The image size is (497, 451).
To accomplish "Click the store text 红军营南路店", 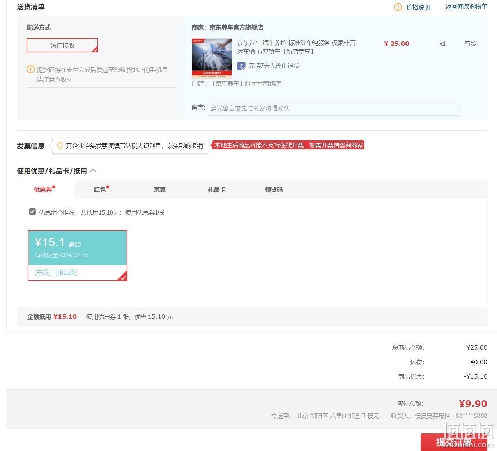I will tap(263, 84).
